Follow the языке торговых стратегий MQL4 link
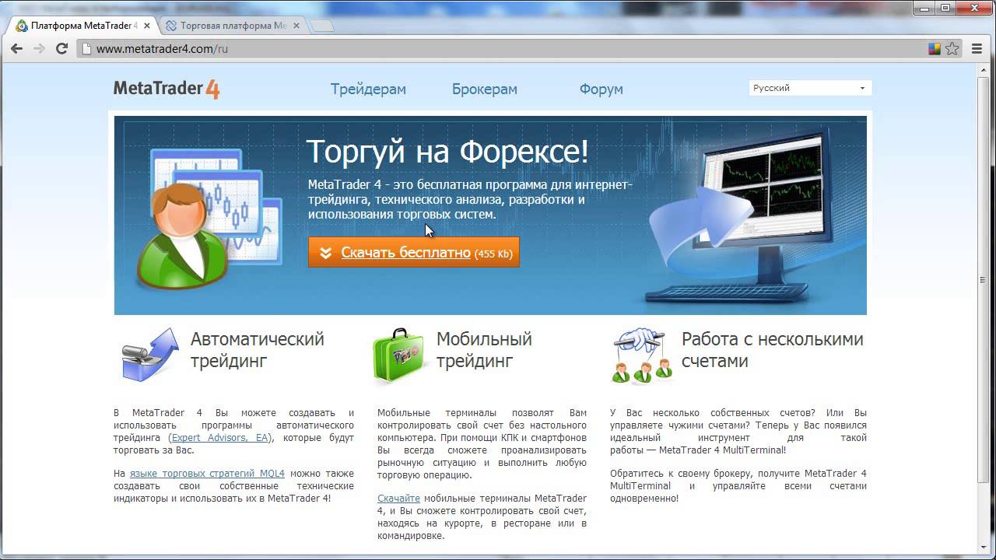The image size is (996, 560). click(x=207, y=474)
